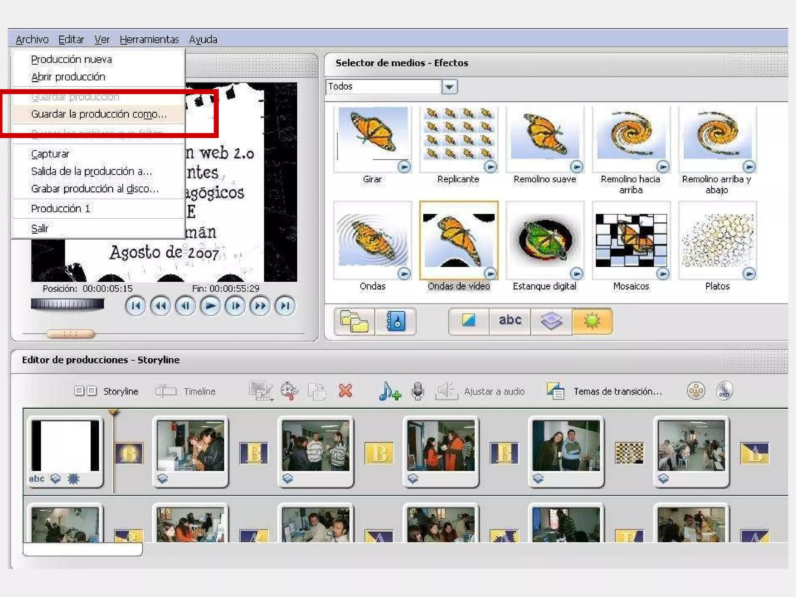This screenshot has width=796, height=597.
Task: Click Grabar producción al disco entry
Action: point(95,189)
